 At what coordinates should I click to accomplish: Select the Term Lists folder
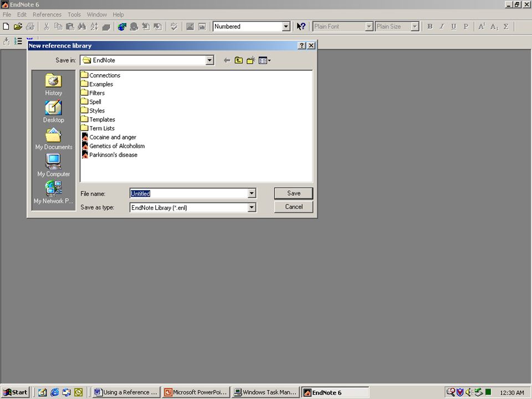(98, 128)
